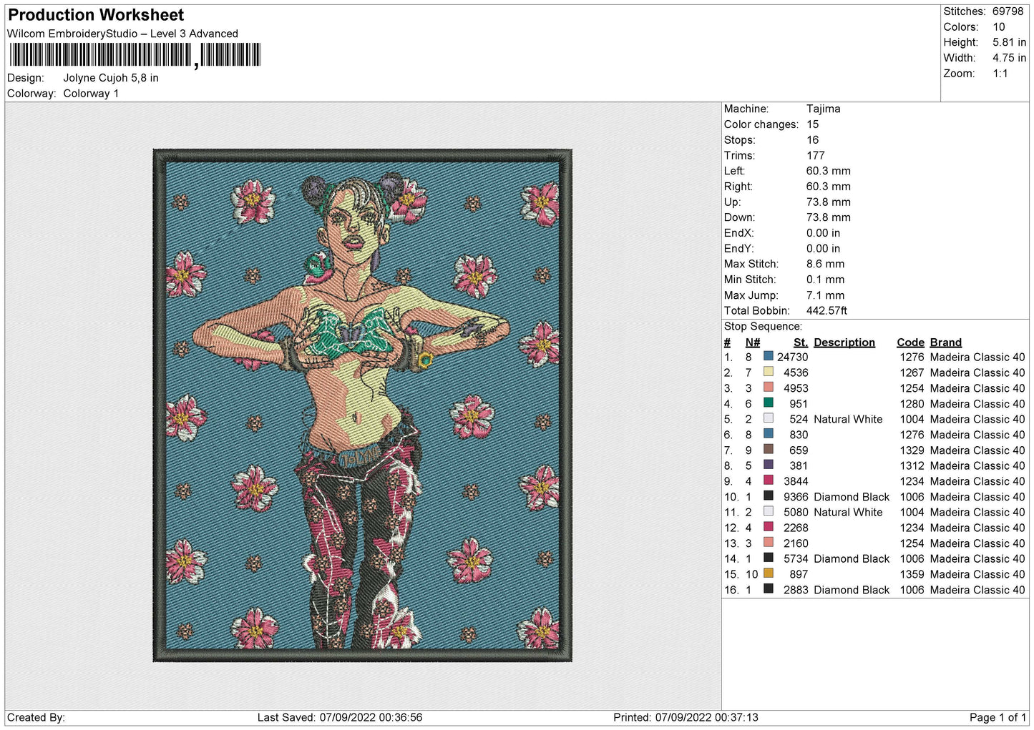Click the 'Stop Sequence:' heading
Image resolution: width=1034 pixels, height=730 pixels.
[x=763, y=327]
